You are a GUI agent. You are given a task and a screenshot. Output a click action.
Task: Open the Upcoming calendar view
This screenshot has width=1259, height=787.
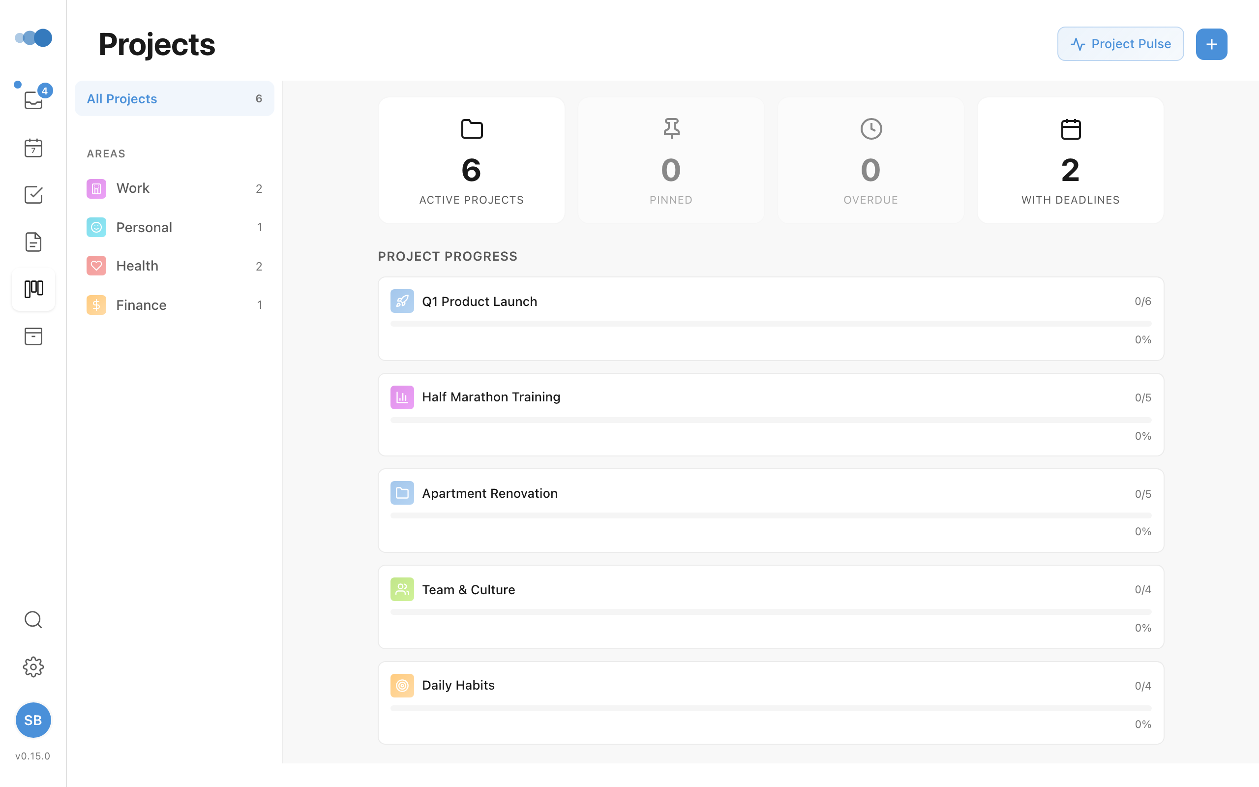[33, 148]
